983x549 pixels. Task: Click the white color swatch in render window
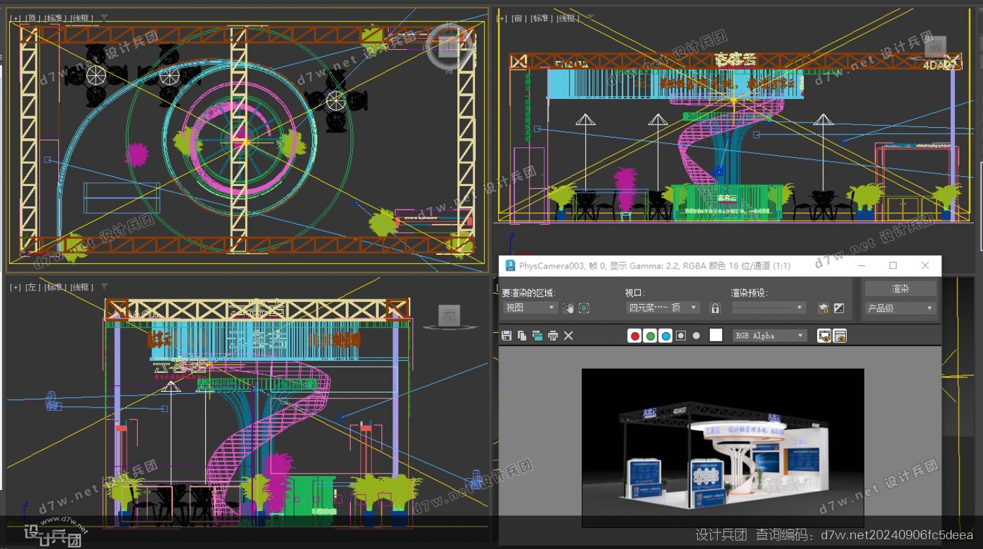(716, 335)
